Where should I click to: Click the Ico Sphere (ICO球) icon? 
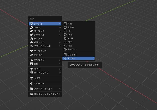point(65,38)
